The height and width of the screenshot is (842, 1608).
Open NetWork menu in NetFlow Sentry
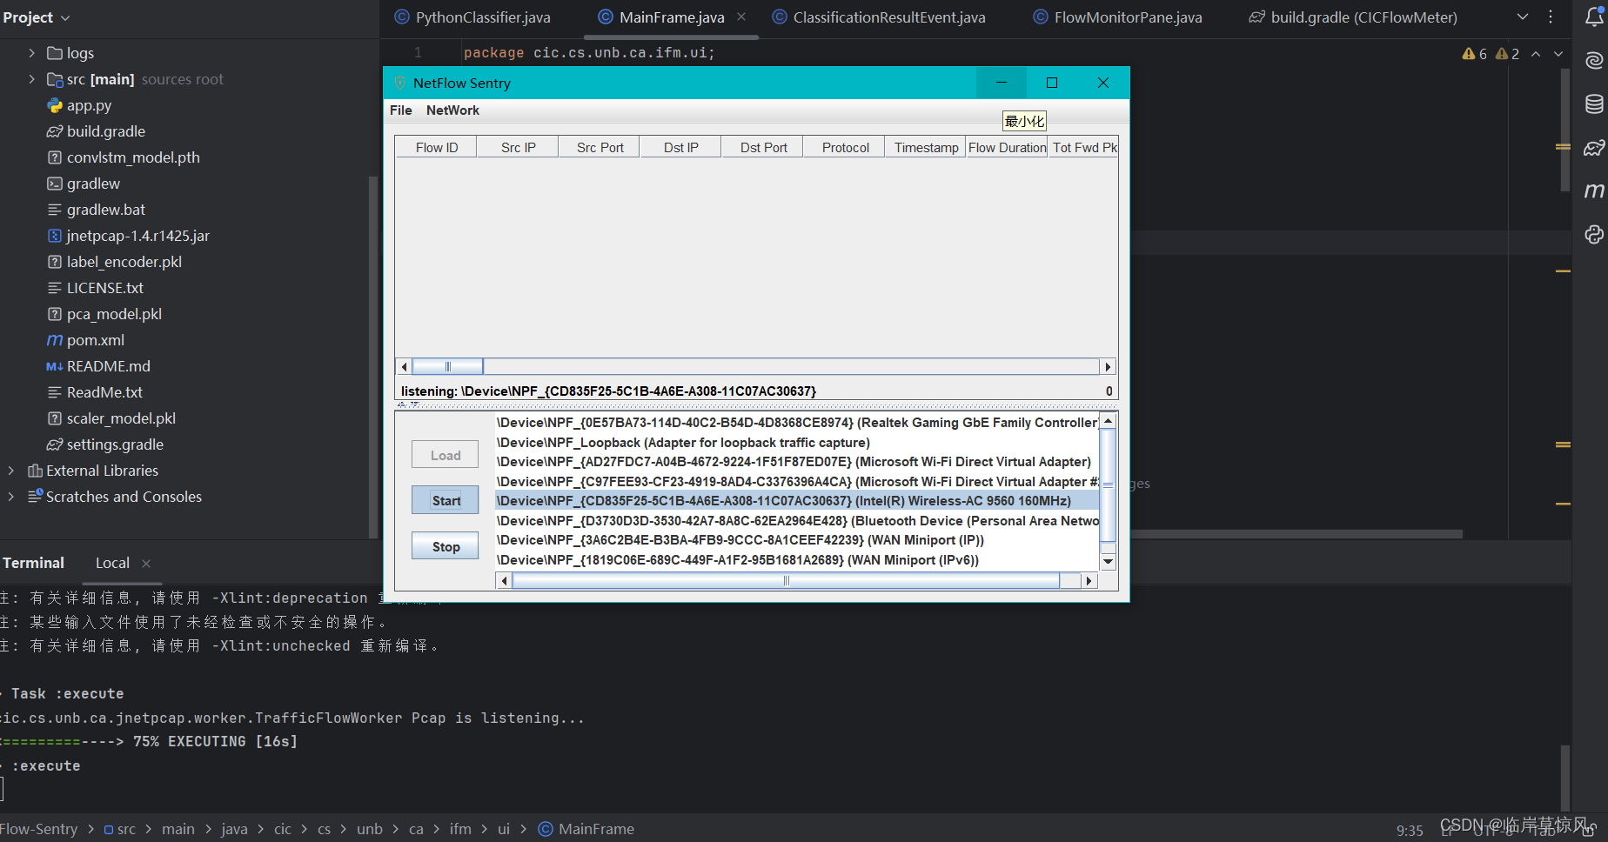452,110
